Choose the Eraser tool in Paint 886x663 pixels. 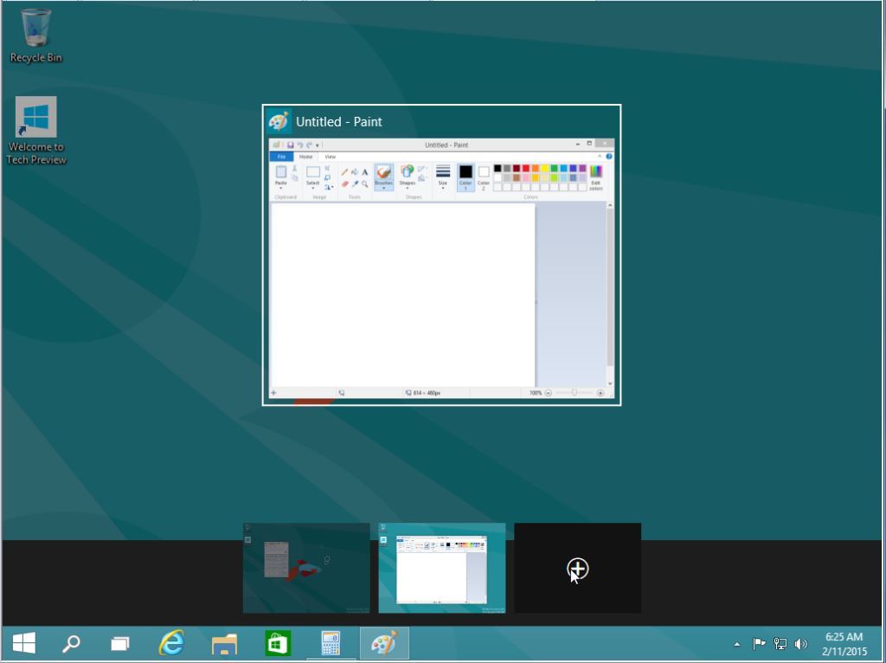[x=344, y=183]
